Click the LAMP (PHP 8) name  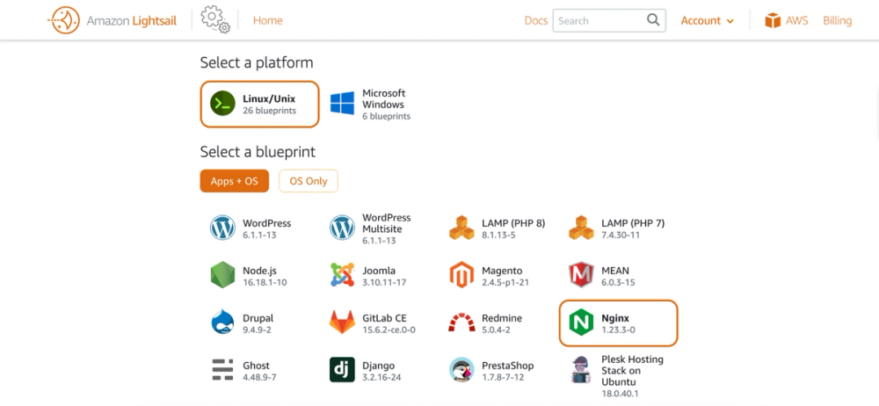[x=513, y=223]
